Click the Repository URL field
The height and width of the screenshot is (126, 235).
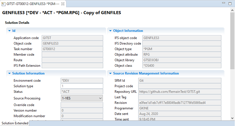point(179,92)
